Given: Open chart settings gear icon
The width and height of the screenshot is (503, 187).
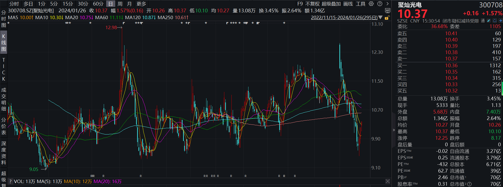Looking at the screenshot, I should [371, 4].
